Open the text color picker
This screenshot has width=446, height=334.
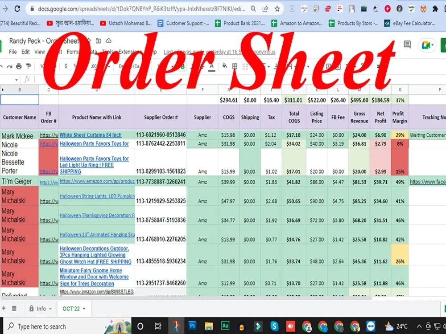pyautogui.click(x=211, y=66)
